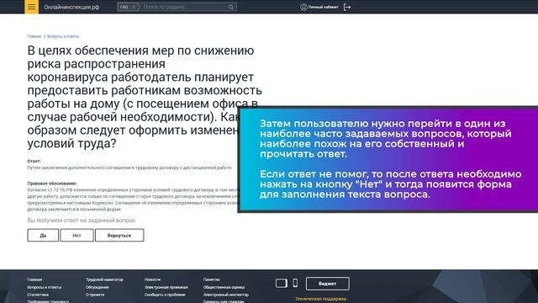
Task: Open 'Вопросы и ответы' breadcrumb link
Action: 63,36
